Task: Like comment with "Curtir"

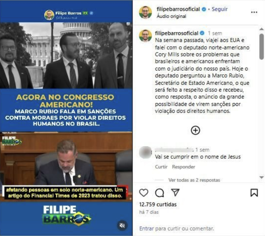Action: click(x=161, y=167)
